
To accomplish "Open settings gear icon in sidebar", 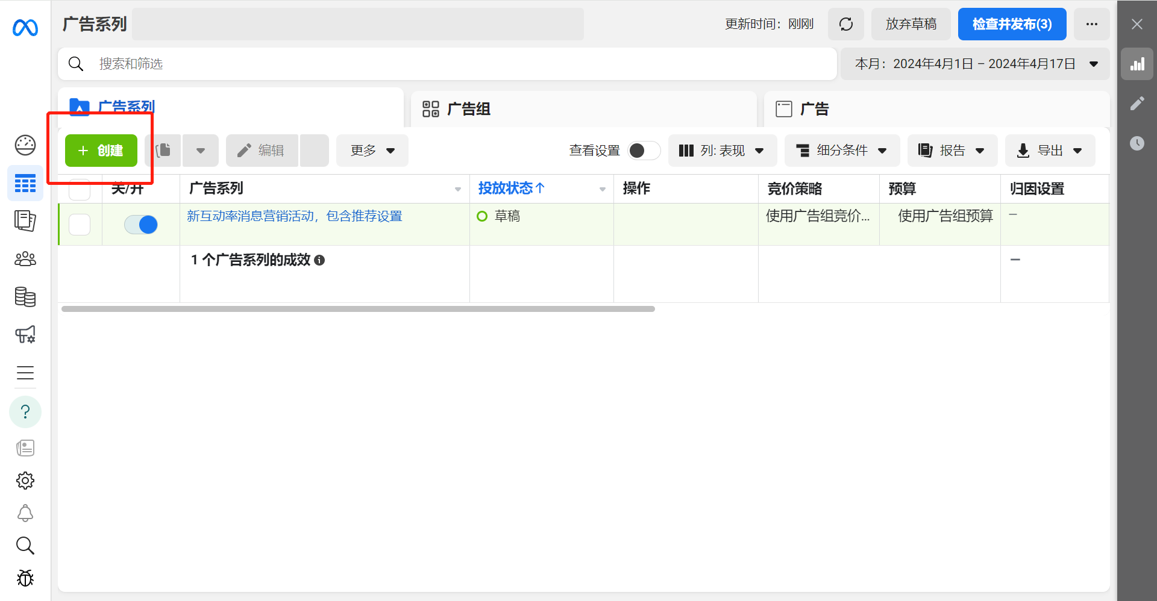I will [25, 481].
